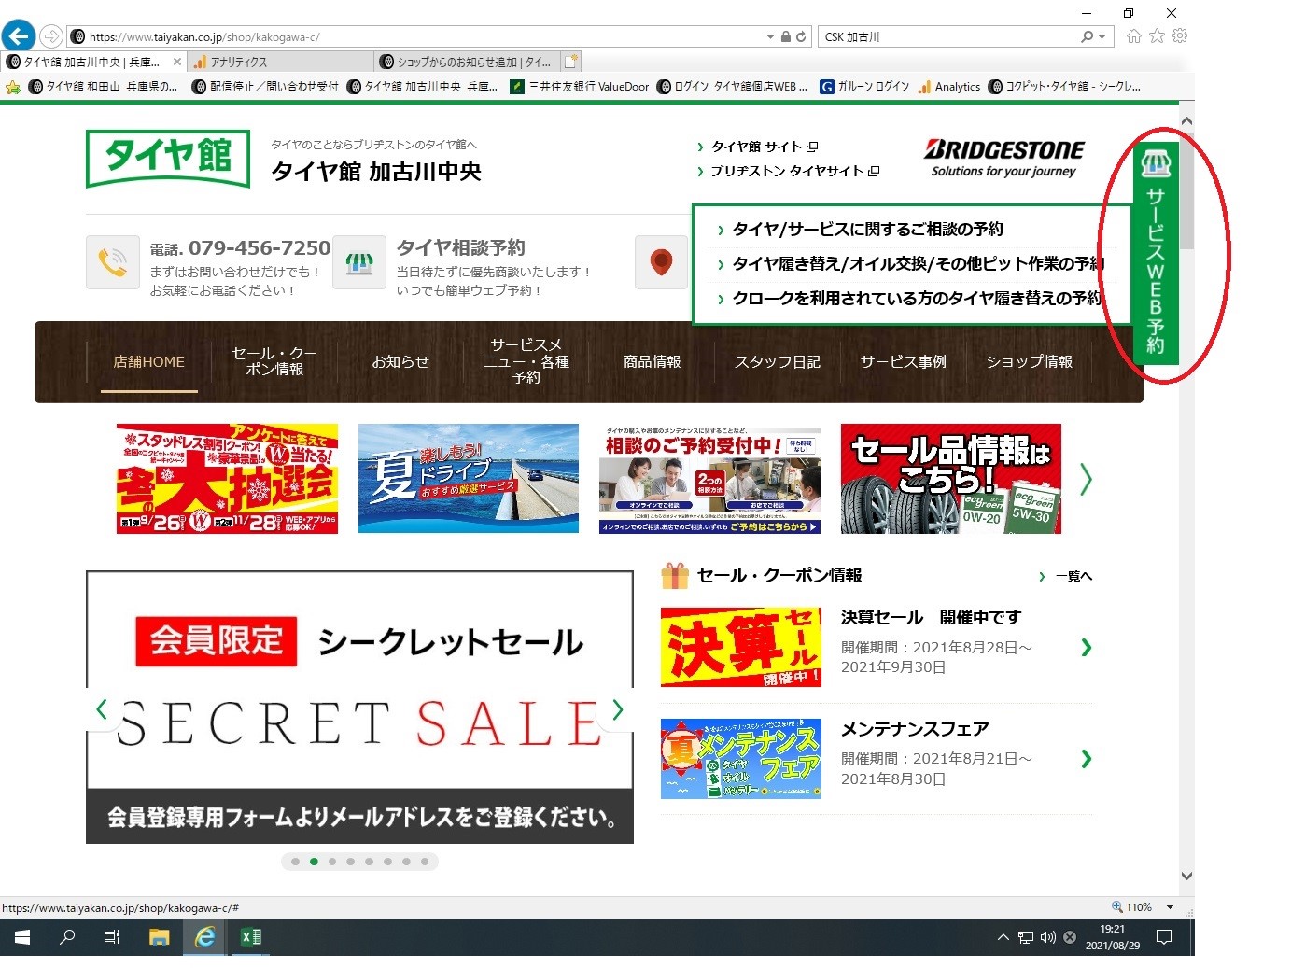Go back with the browser back arrow

pyautogui.click(x=19, y=36)
